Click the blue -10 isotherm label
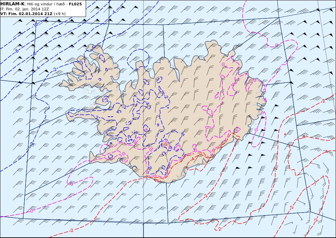The image size is (336, 238). pyautogui.click(x=35, y=24)
